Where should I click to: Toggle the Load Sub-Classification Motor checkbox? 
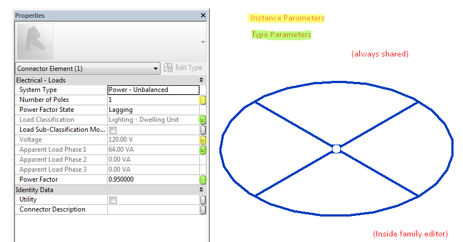(x=113, y=130)
